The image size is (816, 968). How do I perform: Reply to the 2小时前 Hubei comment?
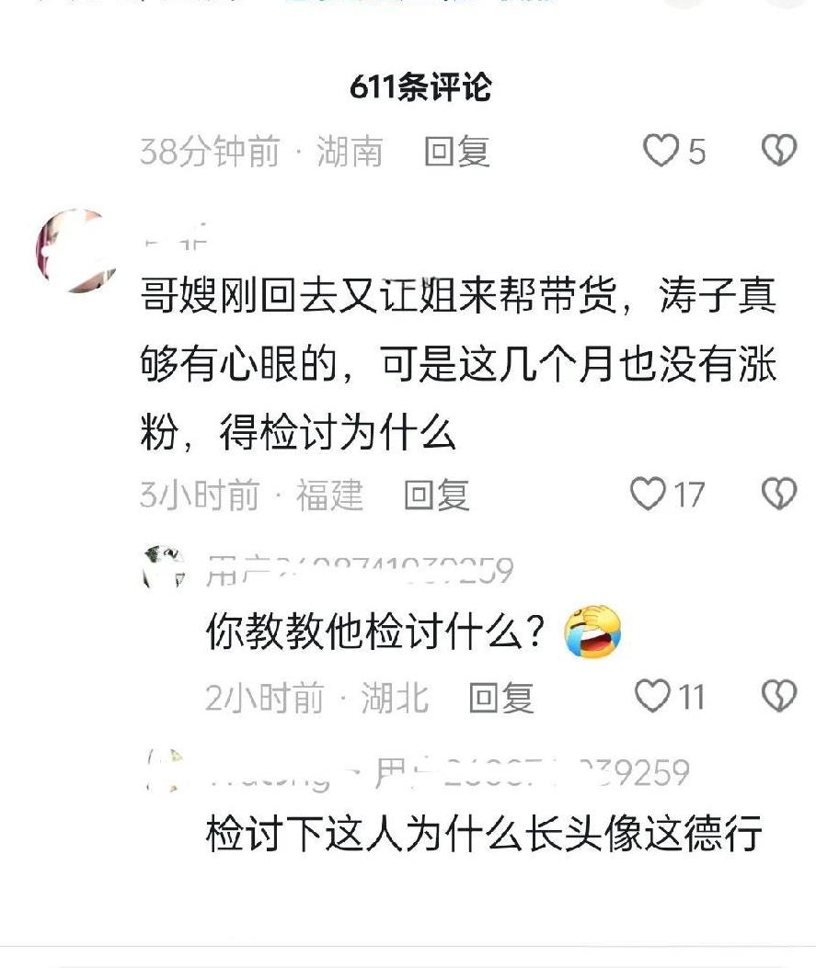(x=501, y=697)
